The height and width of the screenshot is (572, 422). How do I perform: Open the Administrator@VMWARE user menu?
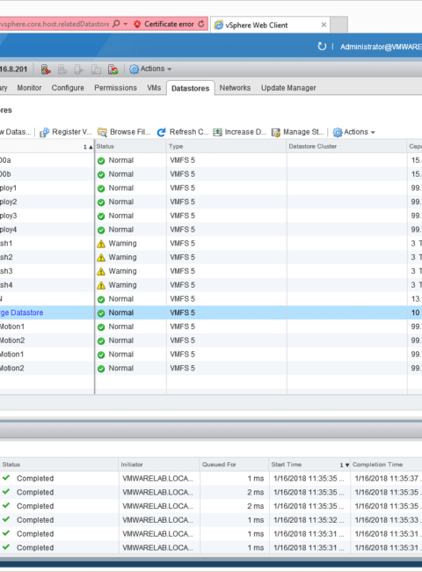381,47
